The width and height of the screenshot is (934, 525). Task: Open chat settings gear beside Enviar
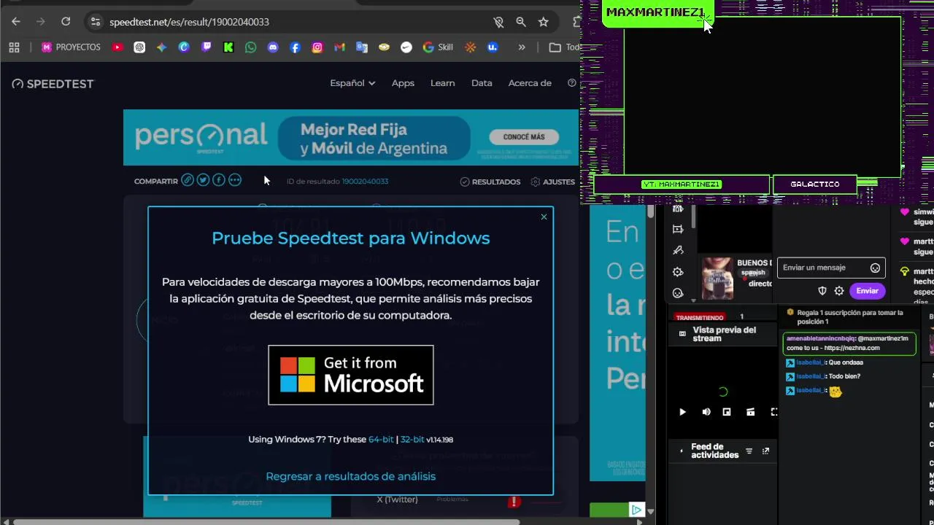pos(839,291)
